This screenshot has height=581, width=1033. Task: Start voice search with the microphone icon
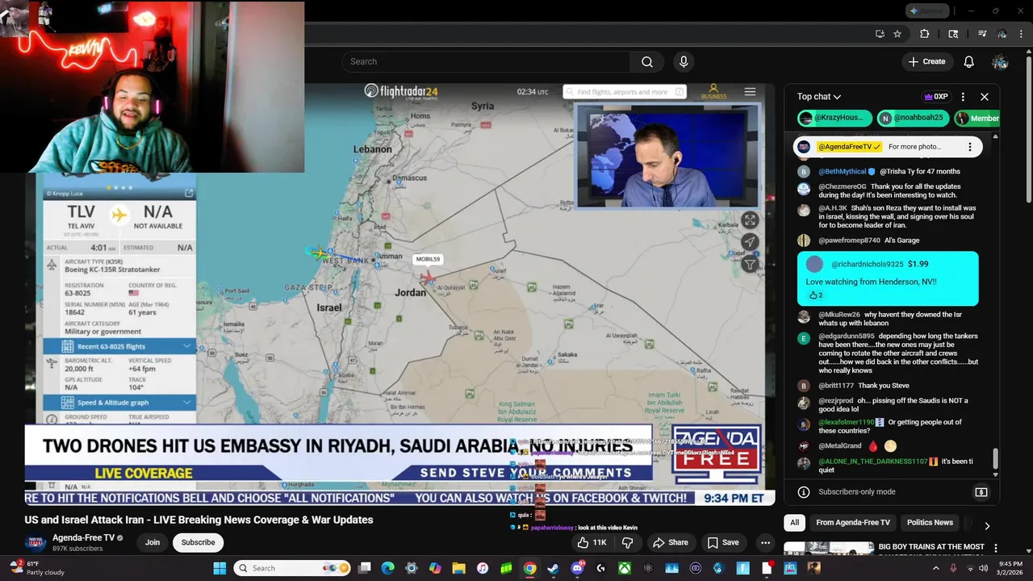684,61
